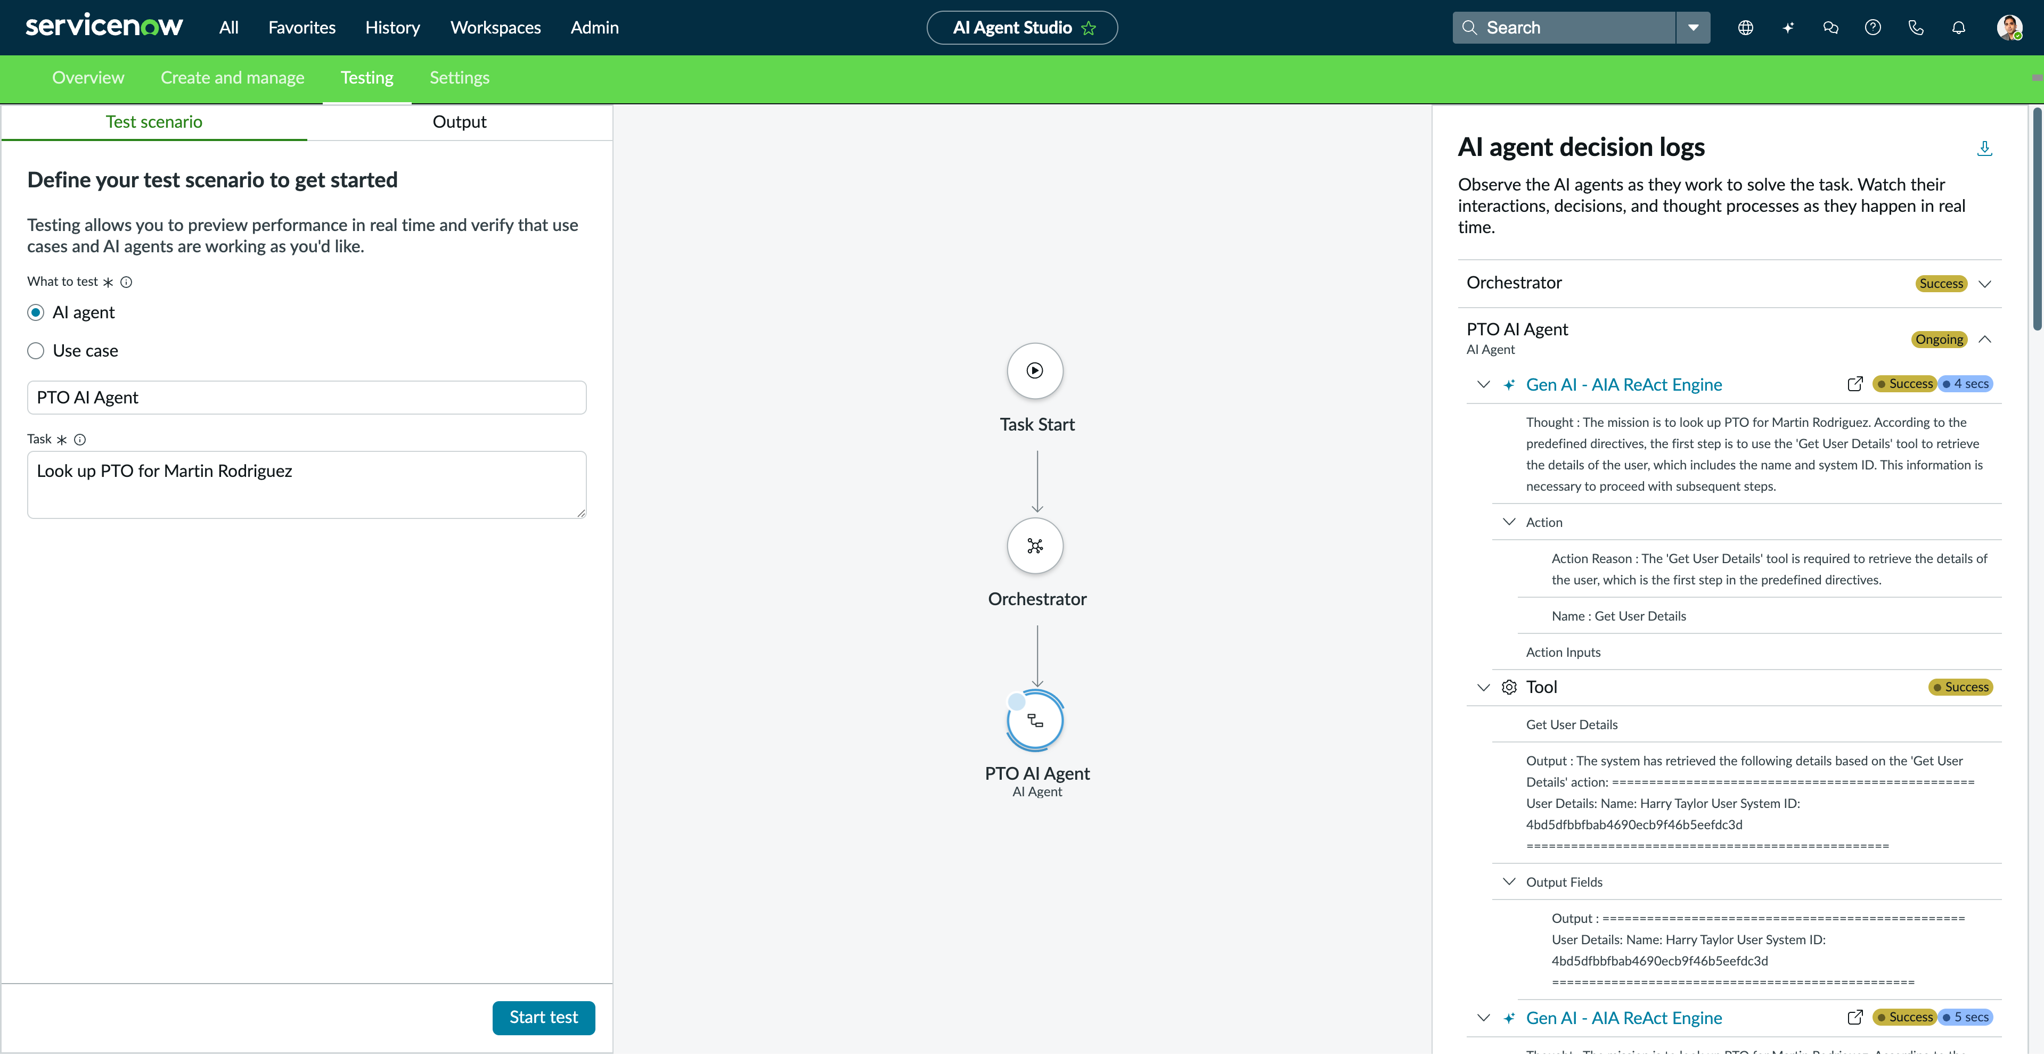Click the Ongoing status badge on PTO AI Agent
Viewport: 2044px width, 1056px height.
click(x=1939, y=340)
